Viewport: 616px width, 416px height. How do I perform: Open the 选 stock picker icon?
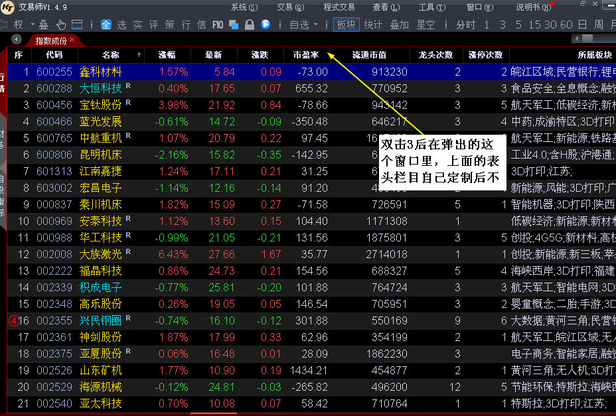point(122,25)
